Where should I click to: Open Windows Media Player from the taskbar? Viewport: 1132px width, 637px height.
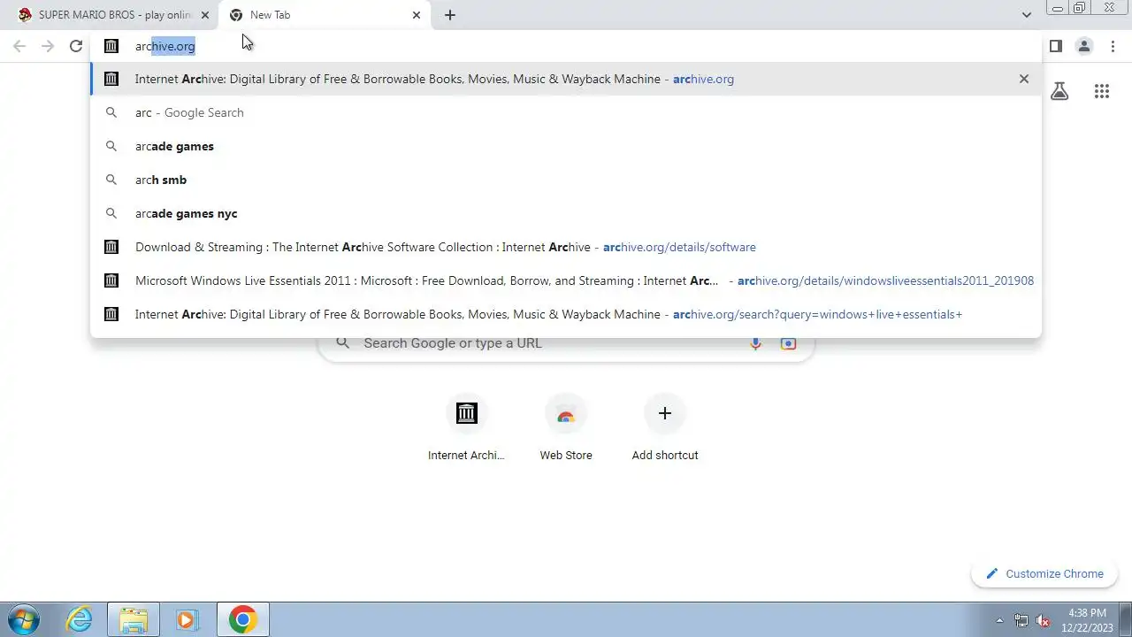[187, 619]
